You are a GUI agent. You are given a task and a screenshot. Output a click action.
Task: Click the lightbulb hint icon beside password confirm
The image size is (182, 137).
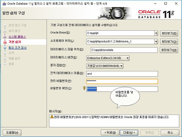pyautogui.click(x=84, y=88)
